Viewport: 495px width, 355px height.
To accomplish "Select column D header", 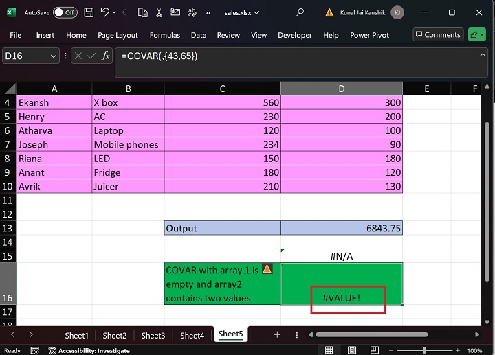I will pyautogui.click(x=342, y=89).
